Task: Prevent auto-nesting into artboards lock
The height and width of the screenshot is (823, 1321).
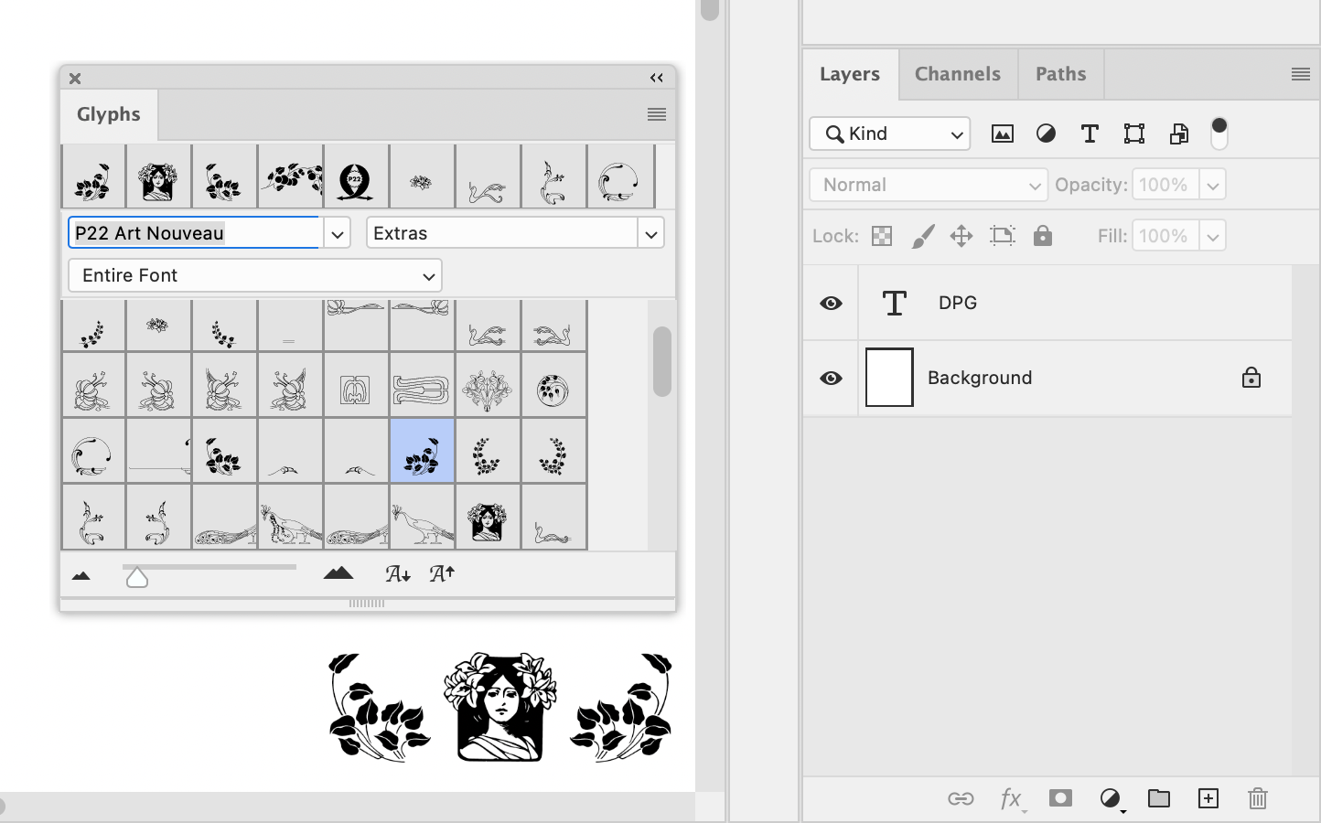Action: (1003, 236)
